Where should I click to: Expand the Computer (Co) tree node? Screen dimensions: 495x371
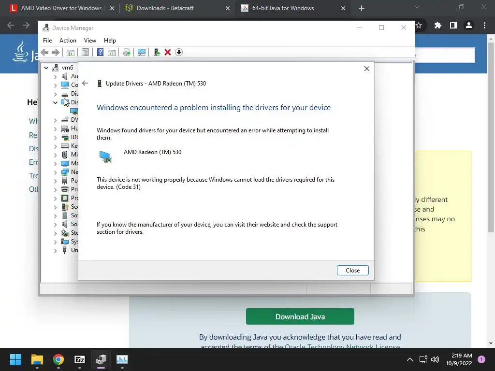(x=55, y=85)
